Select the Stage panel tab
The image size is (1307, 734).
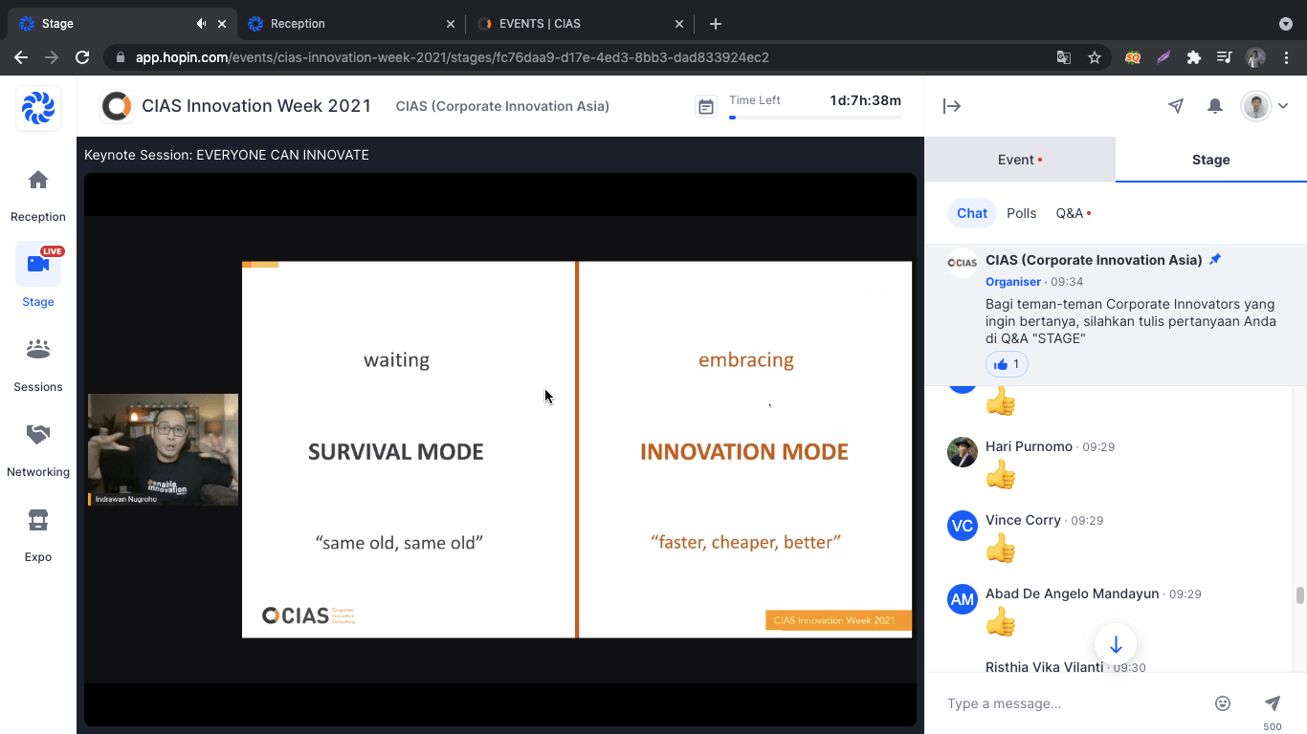click(1211, 160)
